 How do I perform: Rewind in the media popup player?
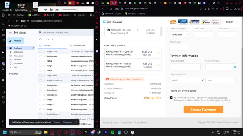click(46, 10)
